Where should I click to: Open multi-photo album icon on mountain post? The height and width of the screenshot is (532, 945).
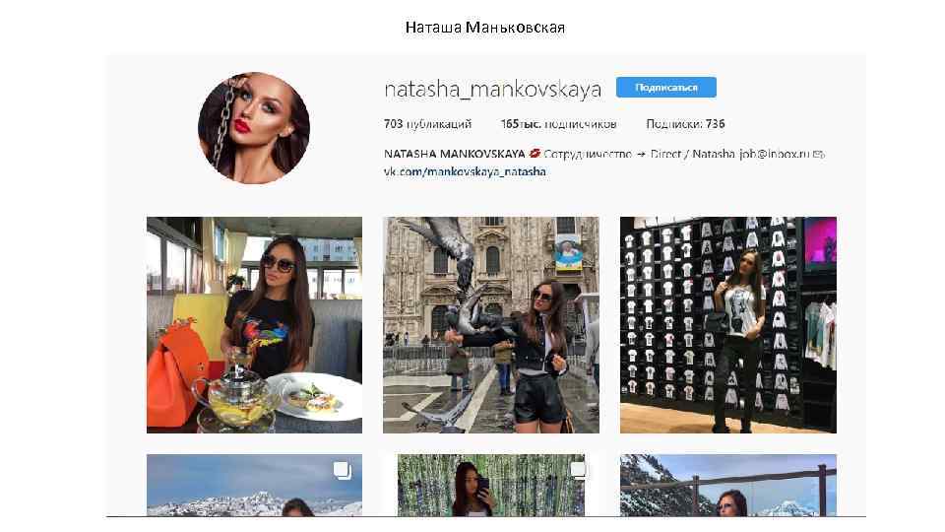pyautogui.click(x=343, y=471)
